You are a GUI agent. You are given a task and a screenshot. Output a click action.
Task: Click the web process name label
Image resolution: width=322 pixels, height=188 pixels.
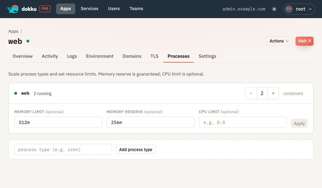(x=25, y=93)
